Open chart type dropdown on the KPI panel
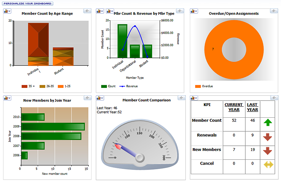The width and height of the screenshot is (281, 182). [194, 98]
